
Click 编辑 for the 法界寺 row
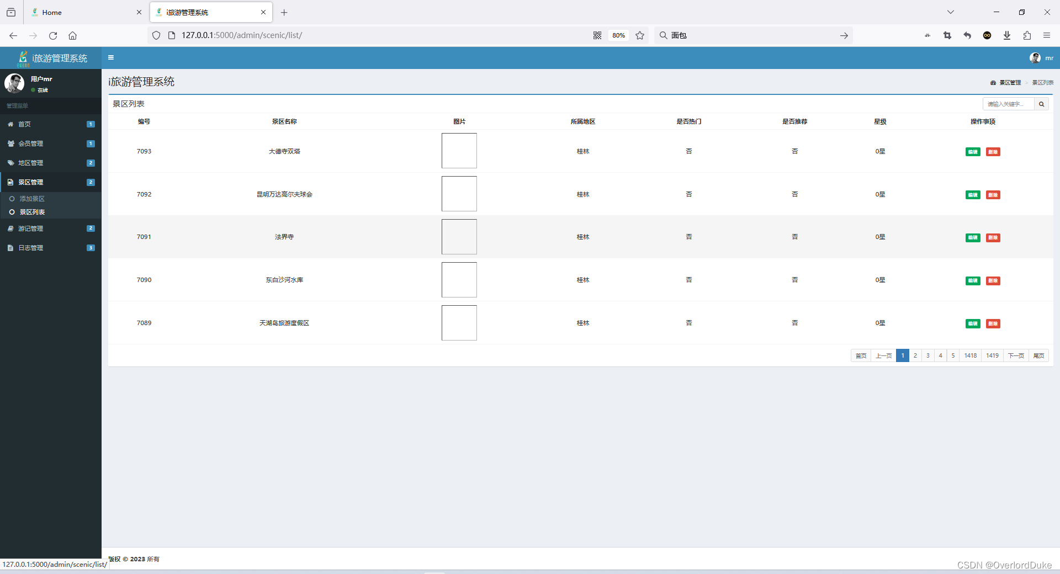click(x=973, y=238)
